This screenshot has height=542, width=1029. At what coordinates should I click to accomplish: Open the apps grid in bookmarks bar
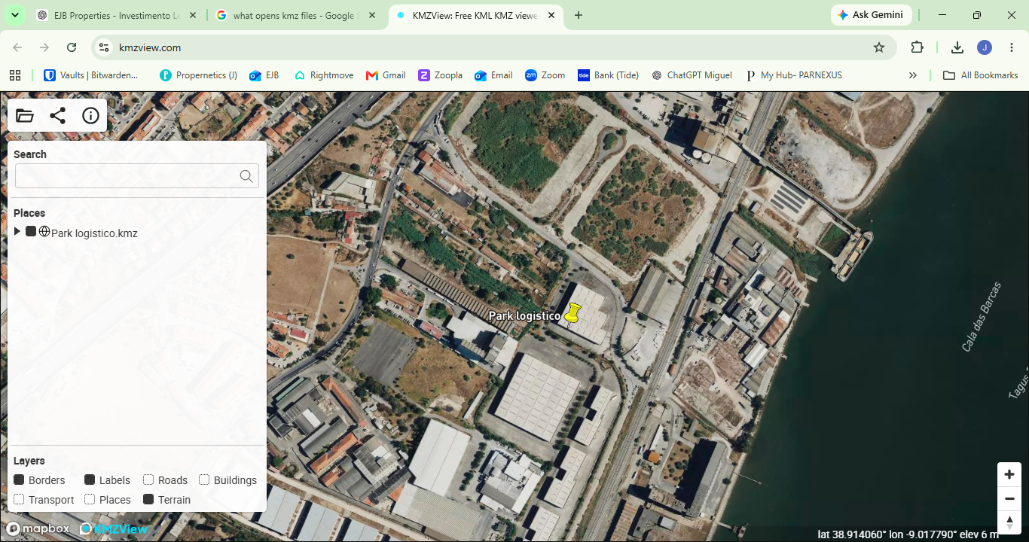(15, 75)
